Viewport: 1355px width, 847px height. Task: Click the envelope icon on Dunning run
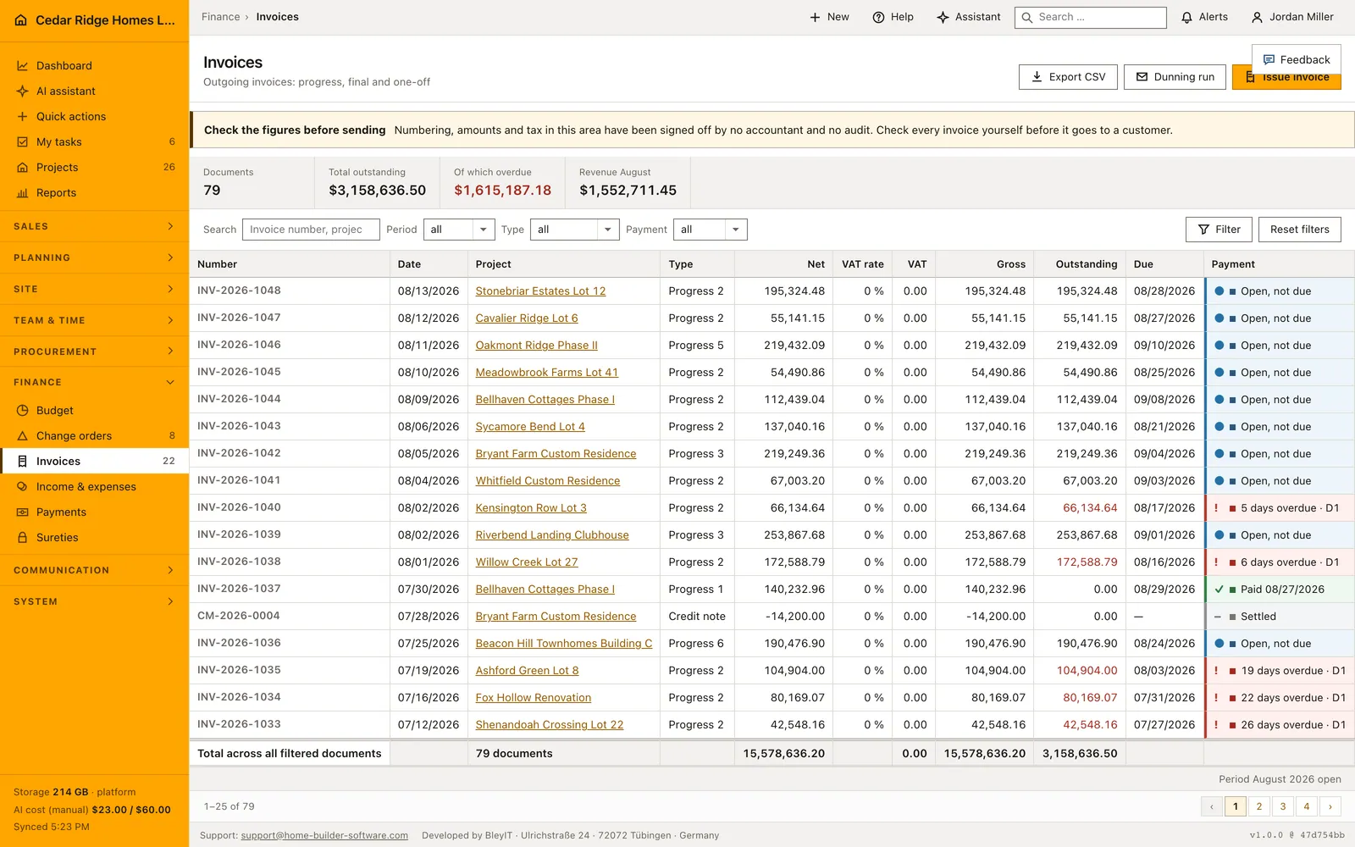(x=1142, y=76)
